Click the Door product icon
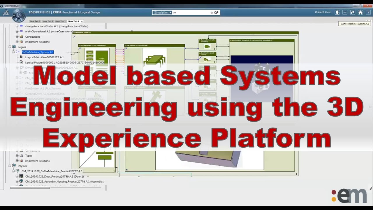 coord(21,176)
